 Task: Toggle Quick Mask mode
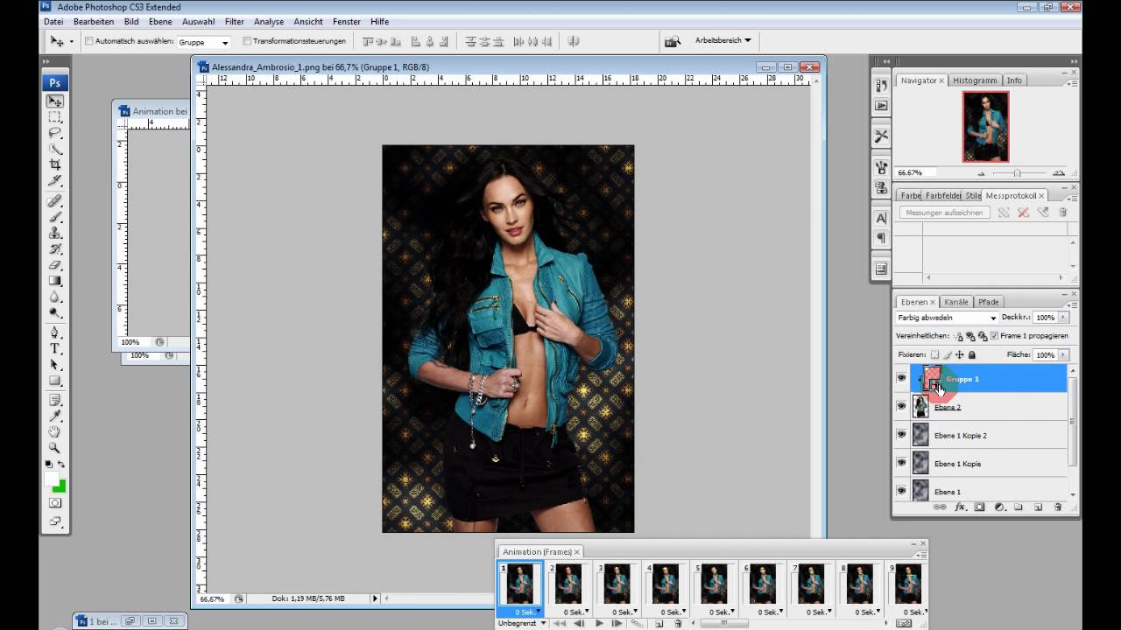(x=55, y=503)
